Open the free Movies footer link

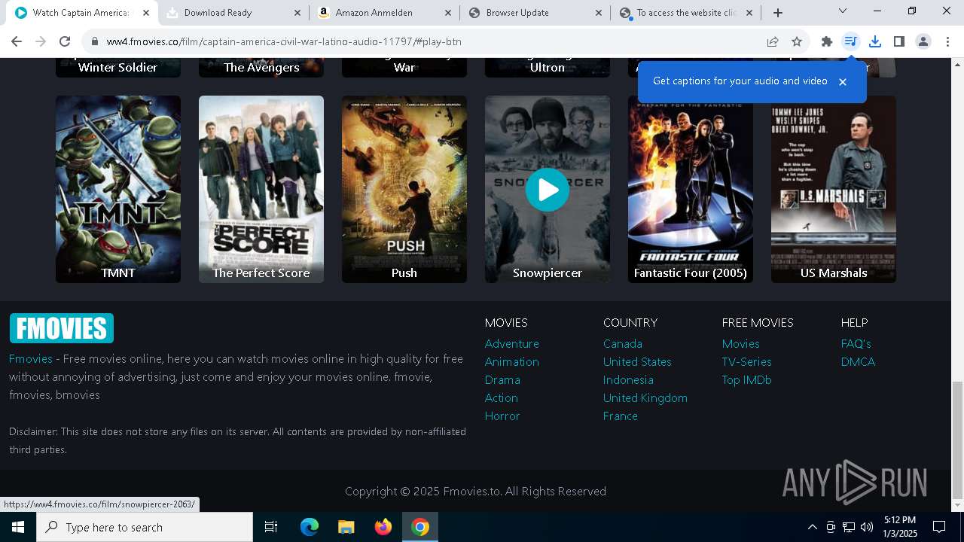click(x=741, y=343)
